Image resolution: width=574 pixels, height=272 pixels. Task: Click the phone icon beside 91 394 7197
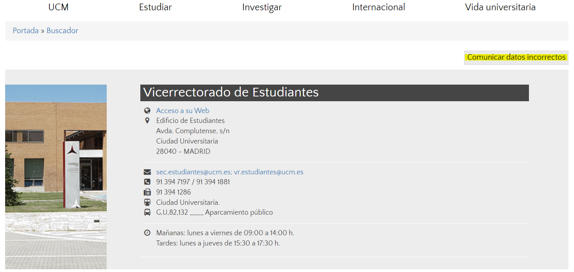pyautogui.click(x=147, y=182)
